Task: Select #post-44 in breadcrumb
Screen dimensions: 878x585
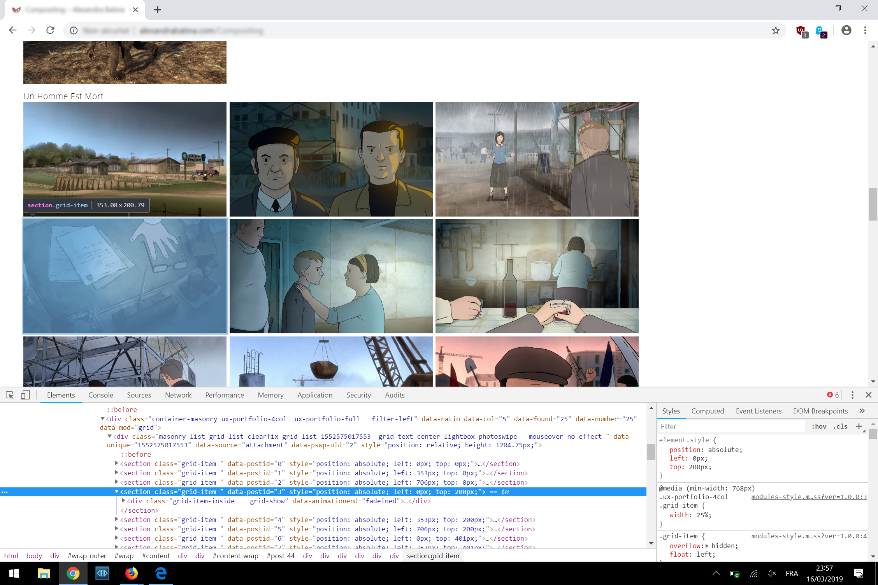Action: (281, 556)
